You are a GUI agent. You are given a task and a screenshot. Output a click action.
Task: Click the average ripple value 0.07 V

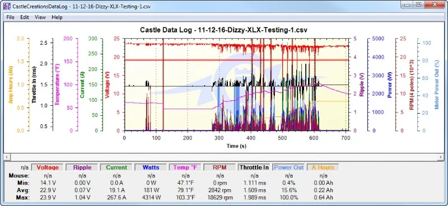tap(82, 190)
